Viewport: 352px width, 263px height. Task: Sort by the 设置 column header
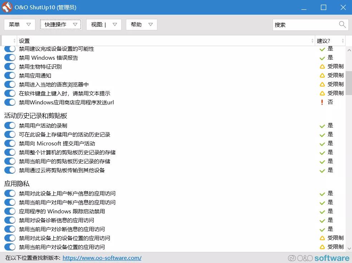click(165, 41)
